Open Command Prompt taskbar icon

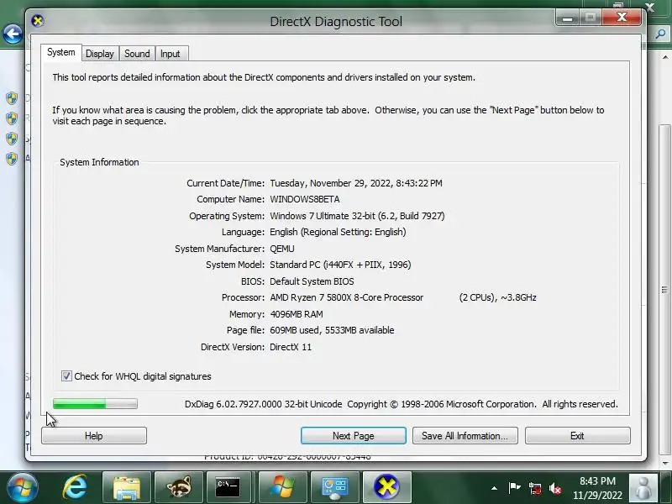tap(228, 488)
